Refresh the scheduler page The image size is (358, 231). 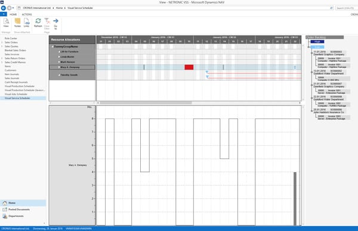[x=38, y=23]
